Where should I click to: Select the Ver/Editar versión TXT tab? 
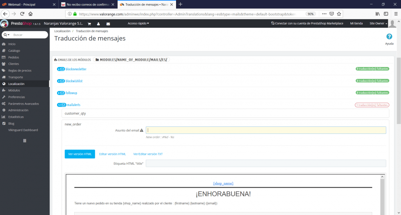[x=148, y=154]
